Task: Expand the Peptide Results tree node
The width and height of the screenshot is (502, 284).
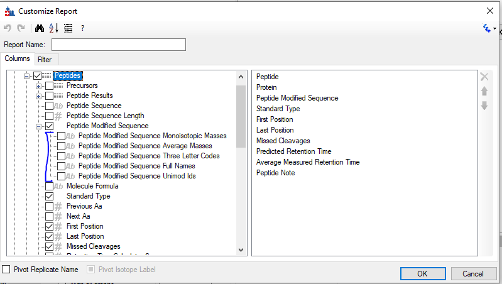Action: (x=39, y=96)
